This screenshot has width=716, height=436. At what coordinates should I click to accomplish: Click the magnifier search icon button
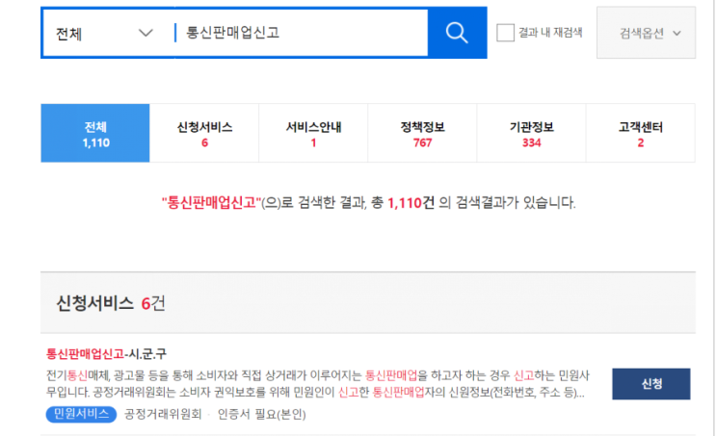point(457,33)
